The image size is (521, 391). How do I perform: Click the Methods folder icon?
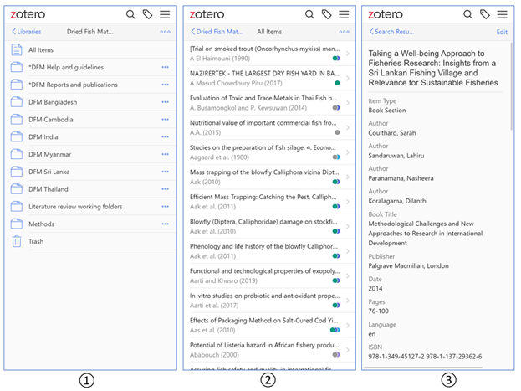[17, 224]
